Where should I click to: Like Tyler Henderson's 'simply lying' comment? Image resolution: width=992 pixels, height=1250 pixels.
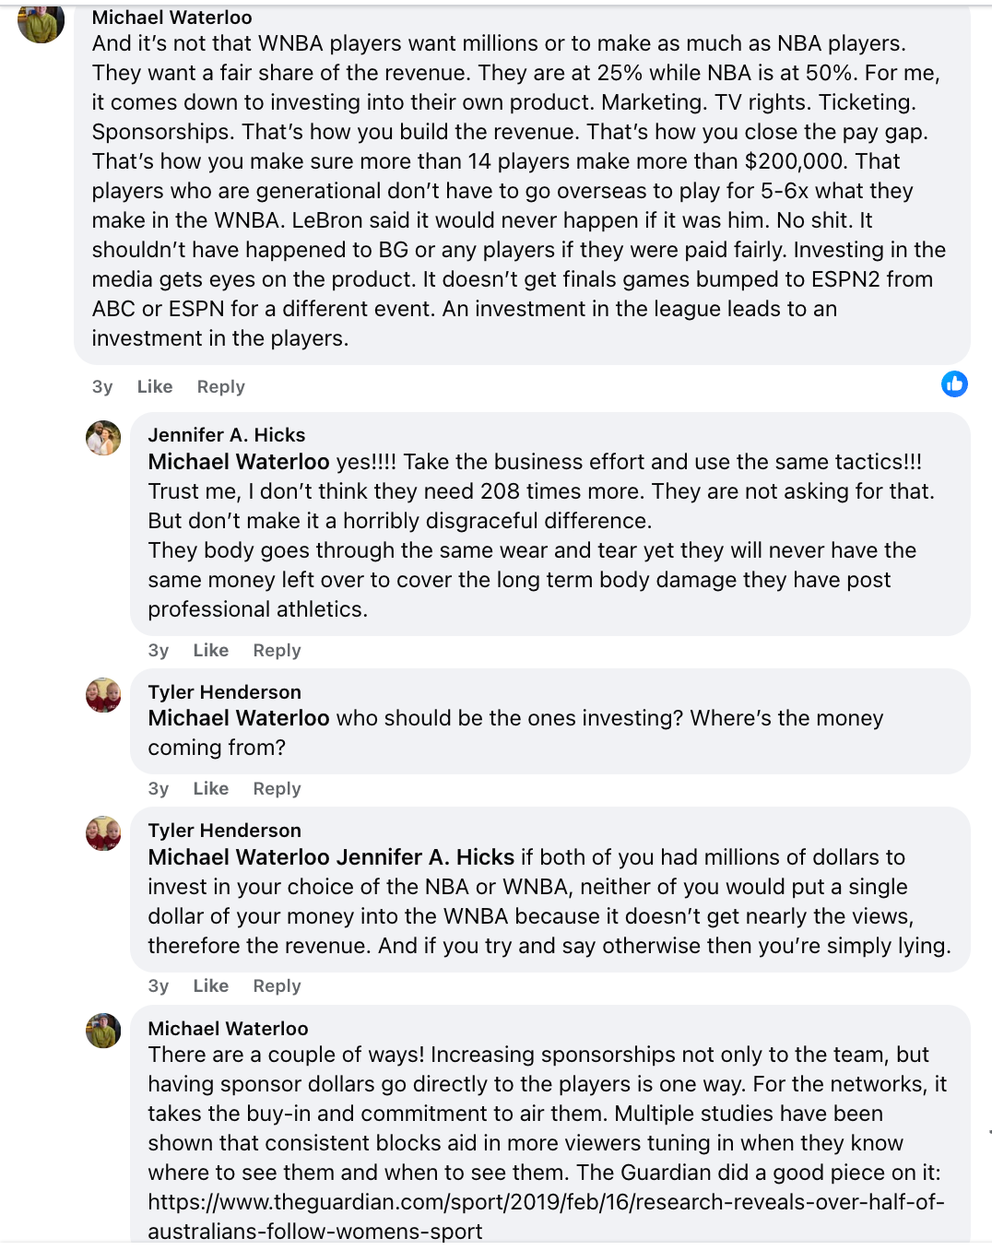[x=211, y=986]
